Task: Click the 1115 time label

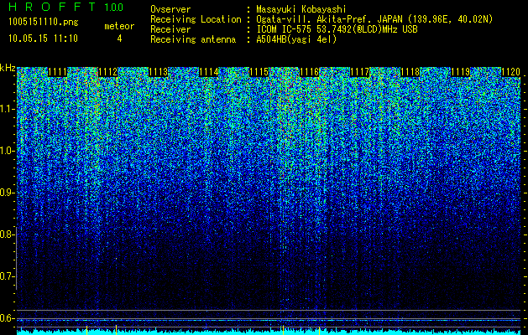Action: pos(259,72)
